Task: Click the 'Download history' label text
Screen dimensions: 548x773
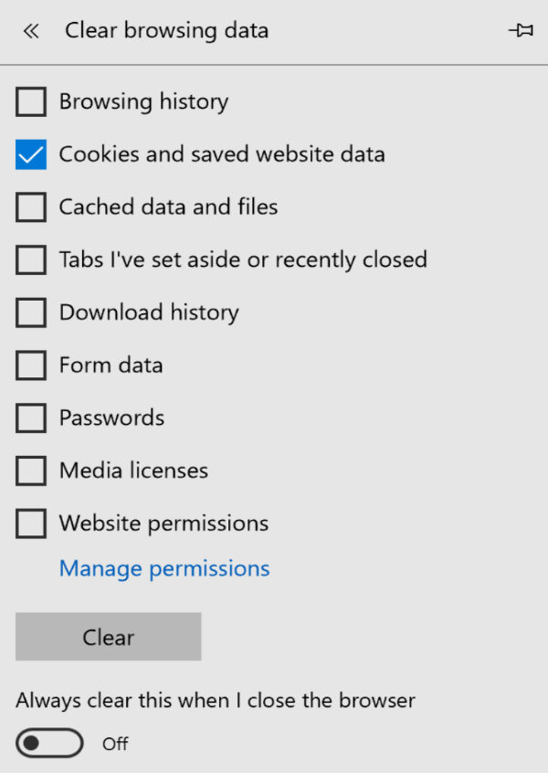Action: pyautogui.click(x=149, y=312)
